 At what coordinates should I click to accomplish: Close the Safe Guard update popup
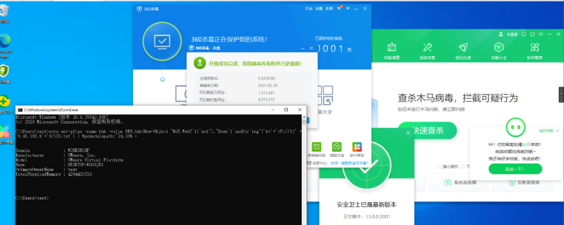408,133
